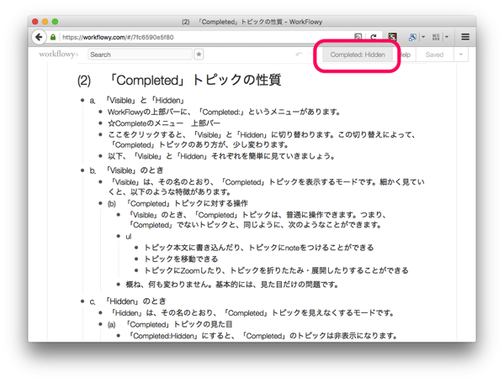The height and width of the screenshot is (382, 504).
Task: Click text WorkFlowyの上部バーに、「Completed:」というメニュー line
Action: pos(224,112)
